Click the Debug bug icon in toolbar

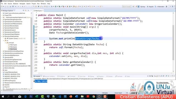click(x=52, y=7)
